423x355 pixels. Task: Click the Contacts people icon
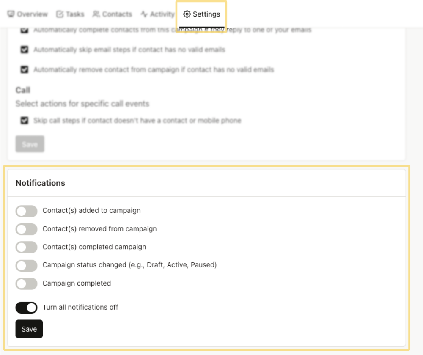tap(96, 14)
